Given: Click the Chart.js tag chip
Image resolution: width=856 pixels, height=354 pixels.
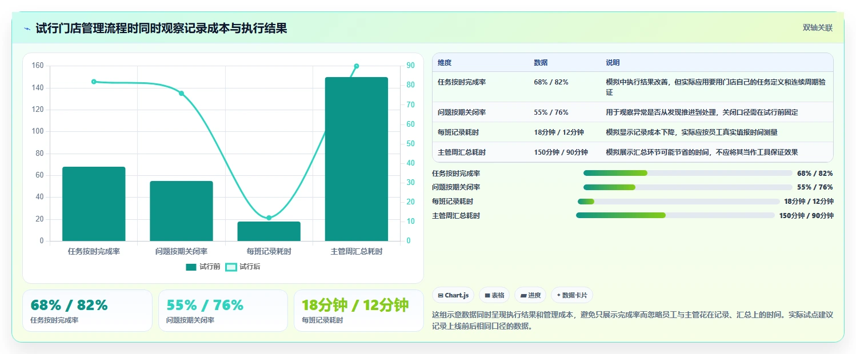Looking at the screenshot, I should (x=453, y=295).
